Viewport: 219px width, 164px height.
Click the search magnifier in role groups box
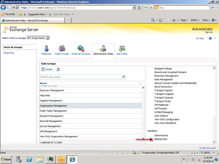tap(123, 77)
